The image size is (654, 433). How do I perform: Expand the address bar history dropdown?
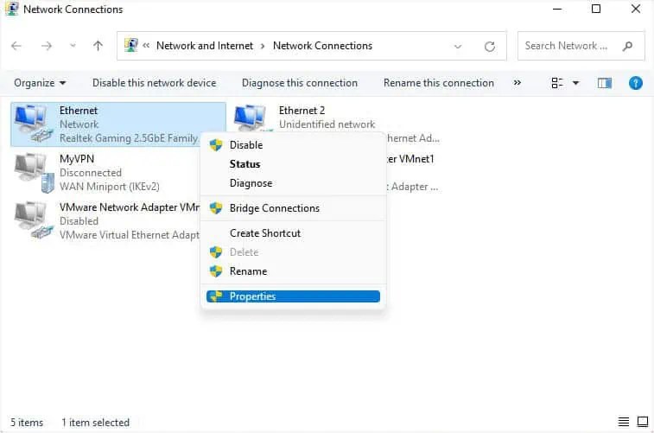[458, 46]
